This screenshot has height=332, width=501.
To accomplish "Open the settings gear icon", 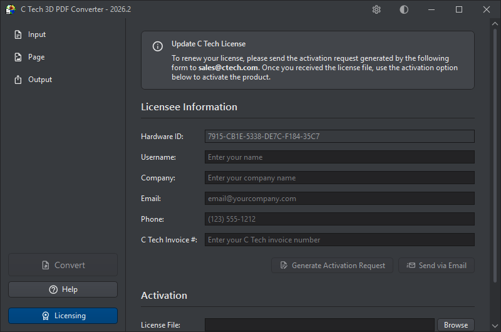I will tap(376, 9).
